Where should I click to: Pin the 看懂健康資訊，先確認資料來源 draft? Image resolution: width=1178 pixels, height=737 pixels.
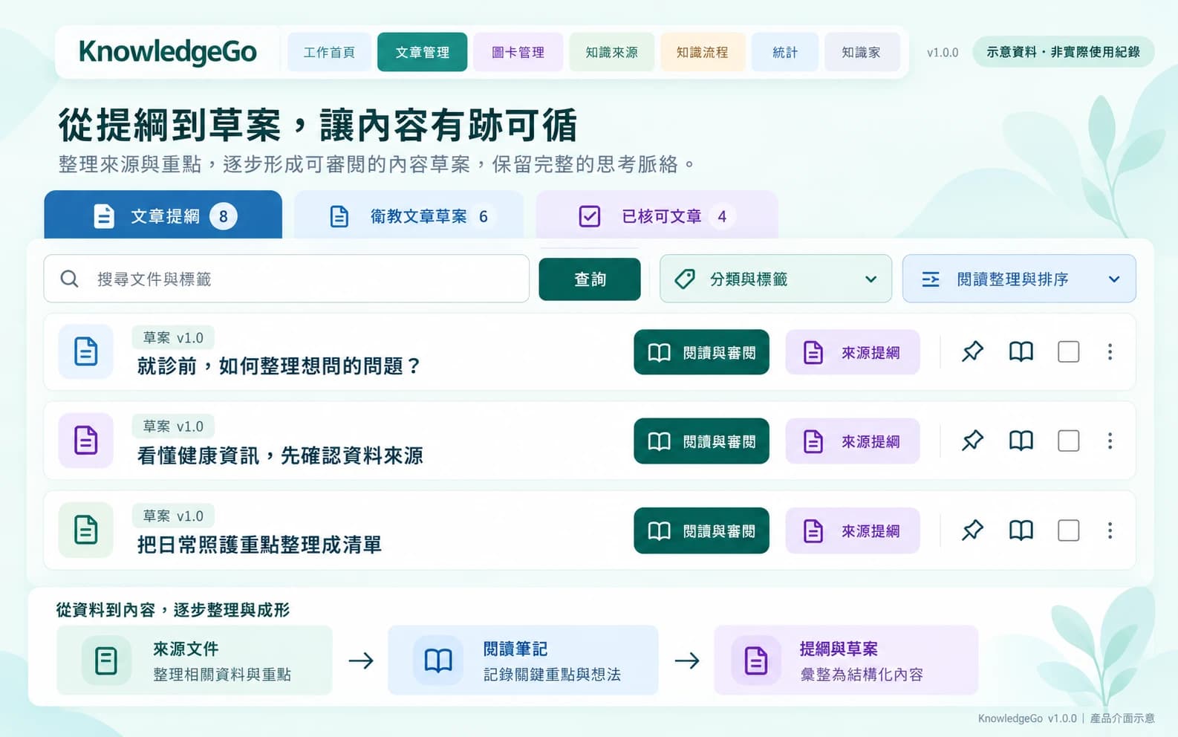[x=972, y=441]
